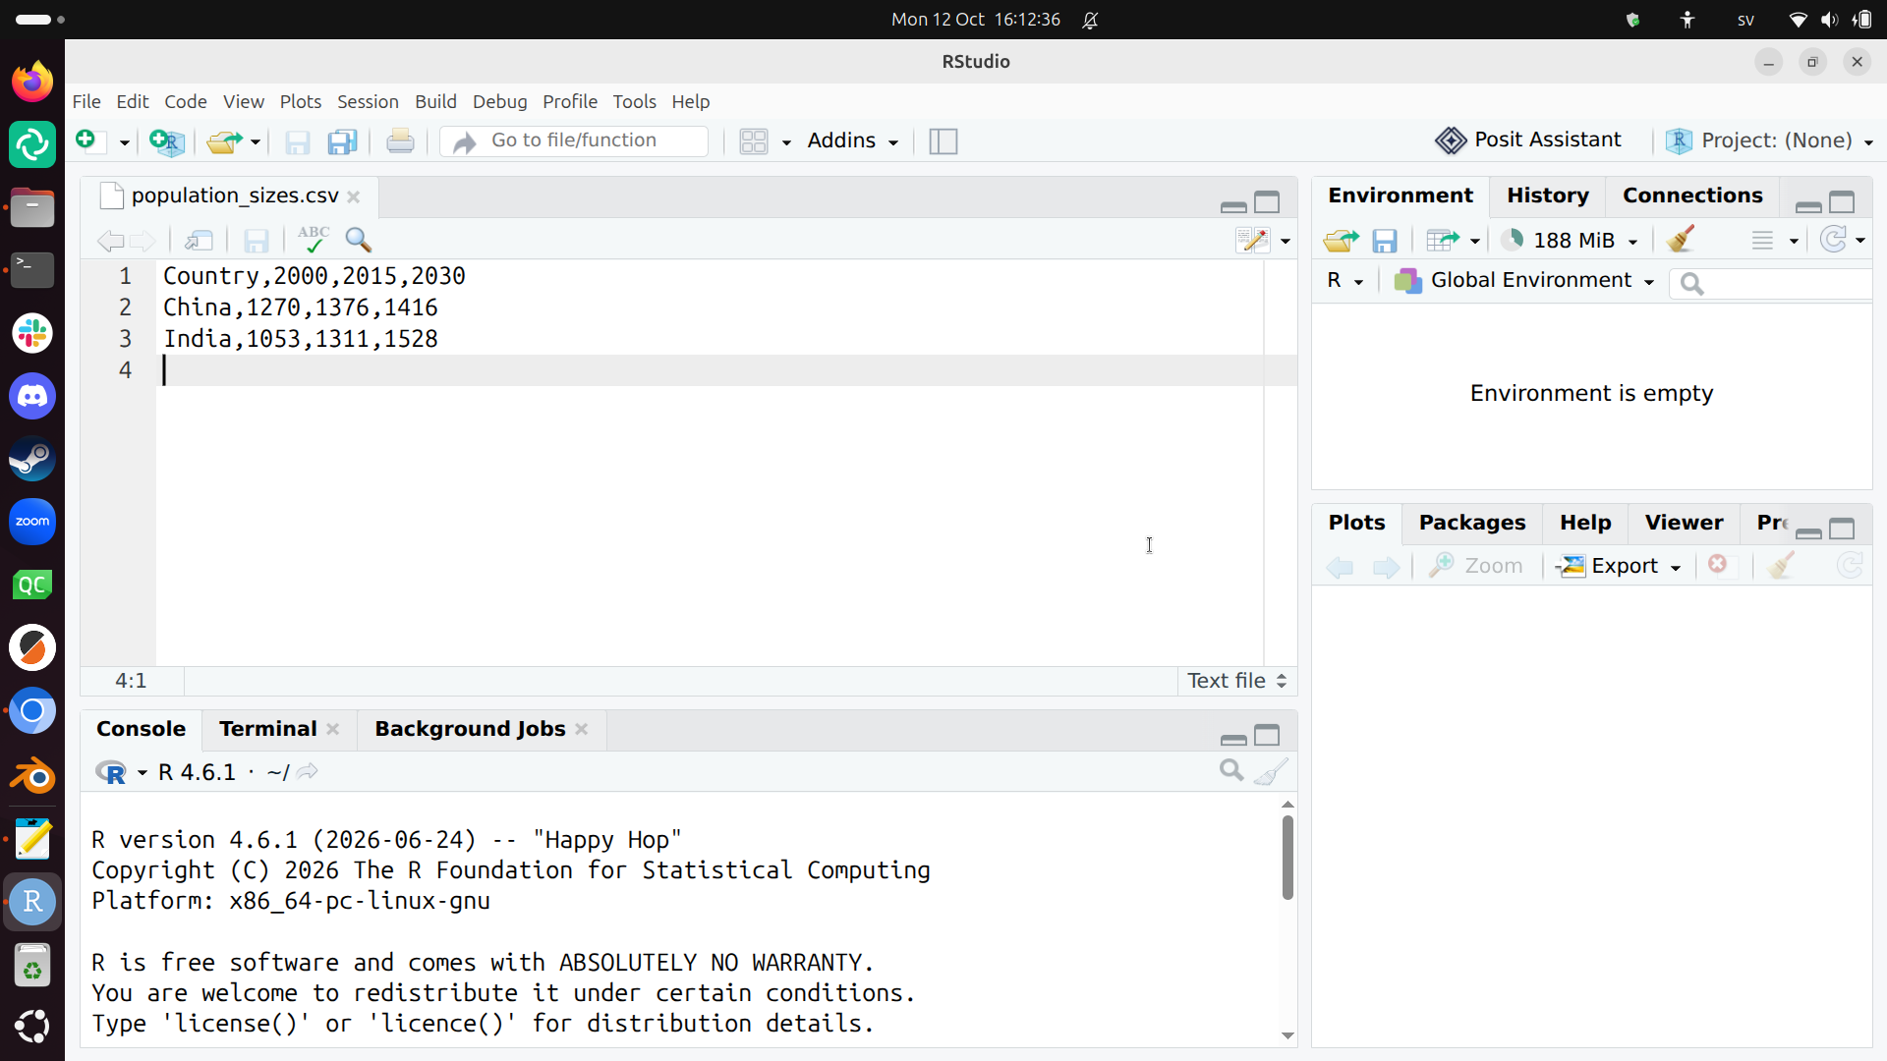Open Blender from the Ubuntu dock
This screenshot has height=1061, width=1887.
coord(32,776)
